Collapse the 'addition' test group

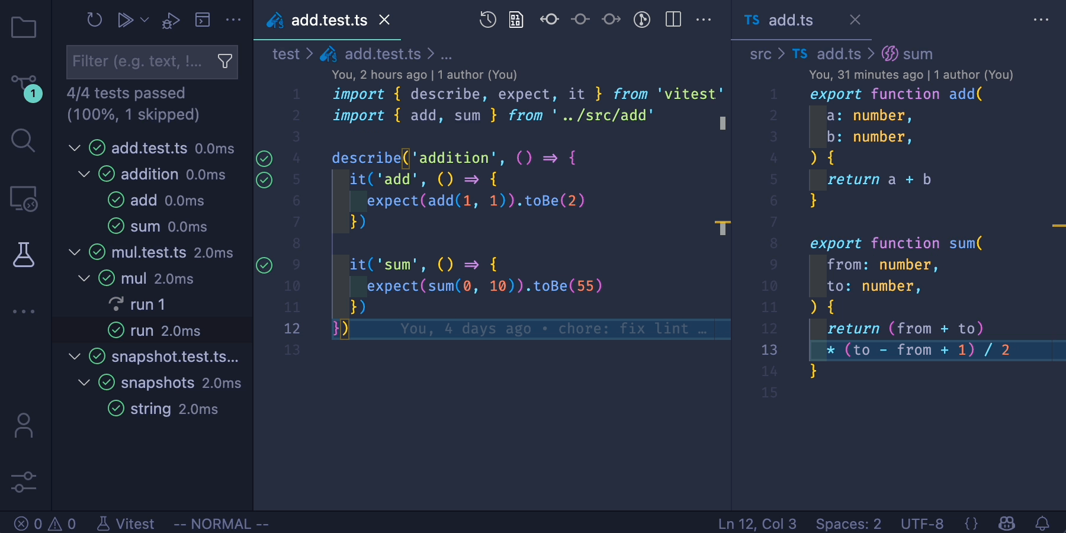[x=83, y=174]
